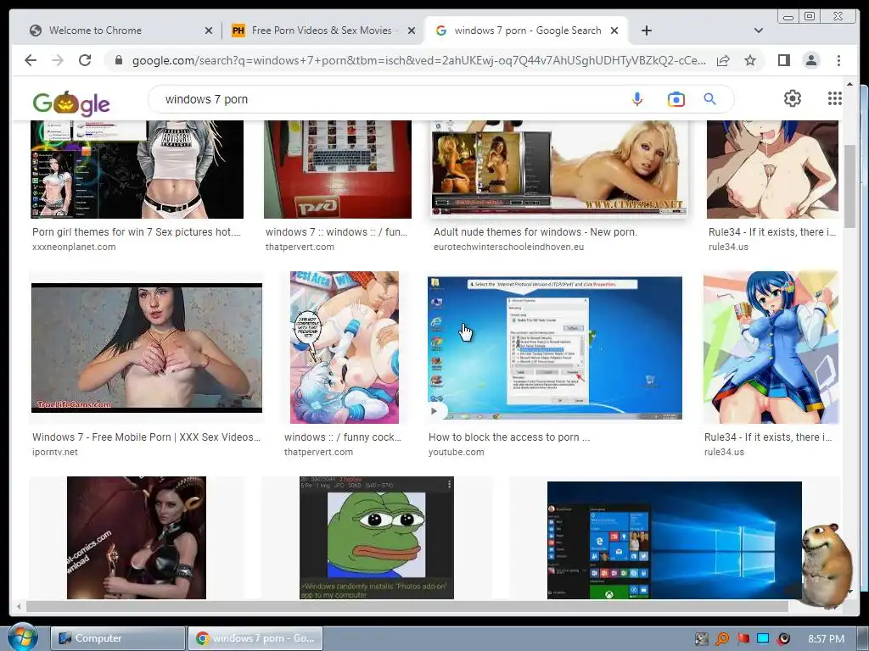Open the speaker volume tray icon
The image size is (869, 651).
(783, 639)
